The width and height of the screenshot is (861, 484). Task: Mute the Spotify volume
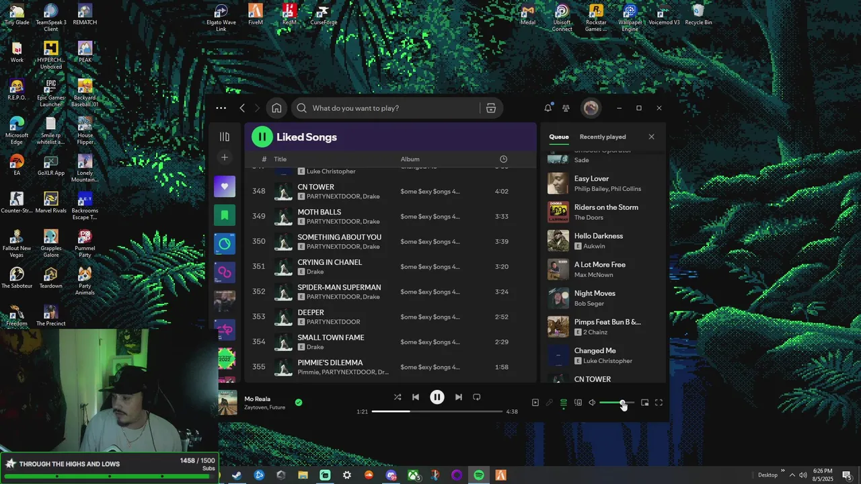tap(592, 403)
